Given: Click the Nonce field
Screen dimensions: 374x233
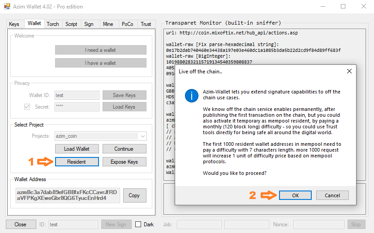Looking at the screenshot, I should 318,225.
